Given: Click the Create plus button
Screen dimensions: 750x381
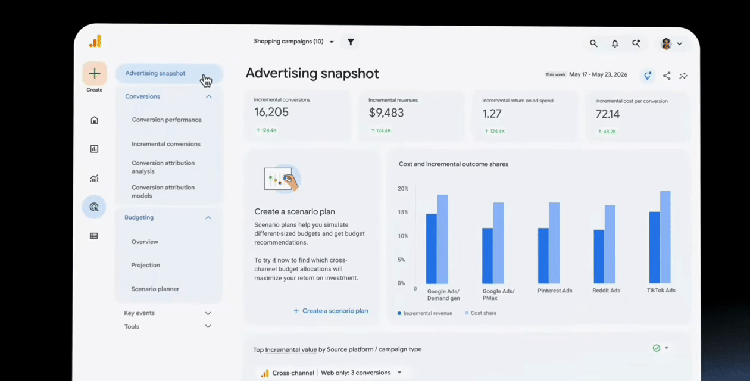Looking at the screenshot, I should point(95,74).
